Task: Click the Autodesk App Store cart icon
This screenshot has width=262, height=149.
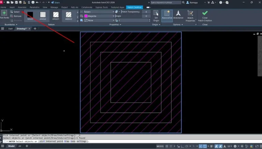Action: coord(208,2)
